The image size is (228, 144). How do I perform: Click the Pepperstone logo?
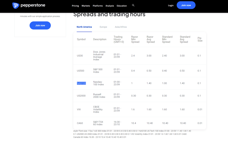point(29,5)
